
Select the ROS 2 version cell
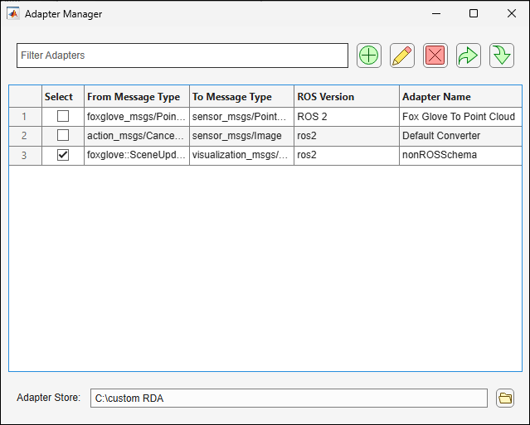pos(347,117)
